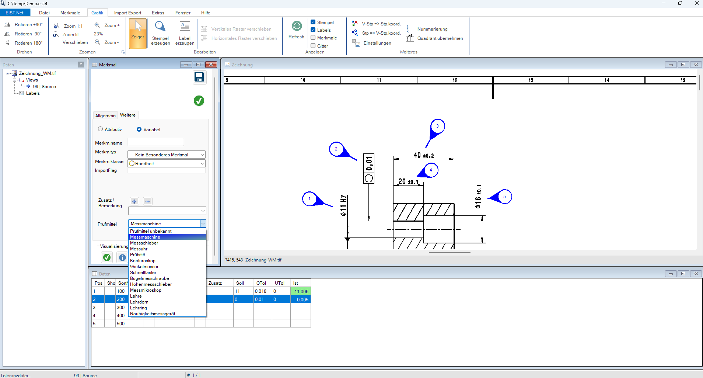Click large green checkmark in Merkmal panel
The width and height of the screenshot is (703, 378).
pos(199,101)
